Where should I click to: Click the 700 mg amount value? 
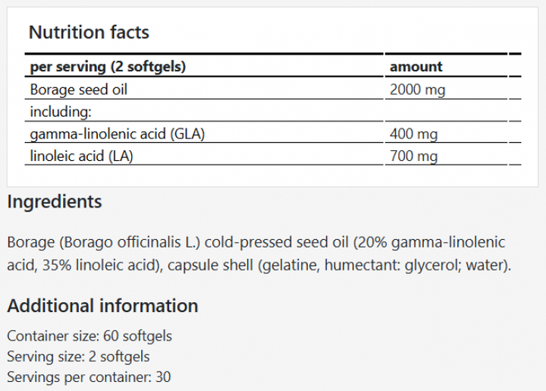click(413, 156)
